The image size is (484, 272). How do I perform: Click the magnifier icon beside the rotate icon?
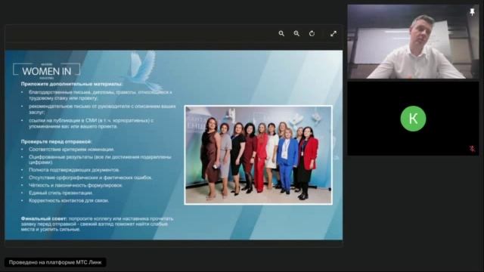(x=296, y=33)
